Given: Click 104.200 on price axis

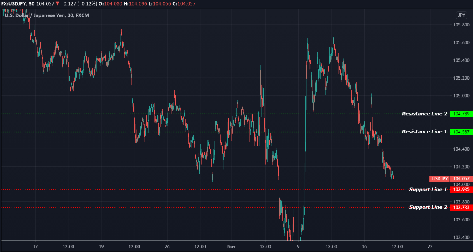Looking at the screenshot, I should click(461, 167).
